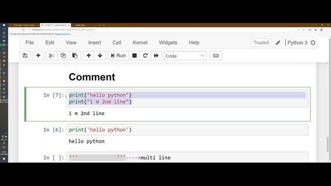
Task: Copy selected cells using the copy icon
Action: click(63, 56)
